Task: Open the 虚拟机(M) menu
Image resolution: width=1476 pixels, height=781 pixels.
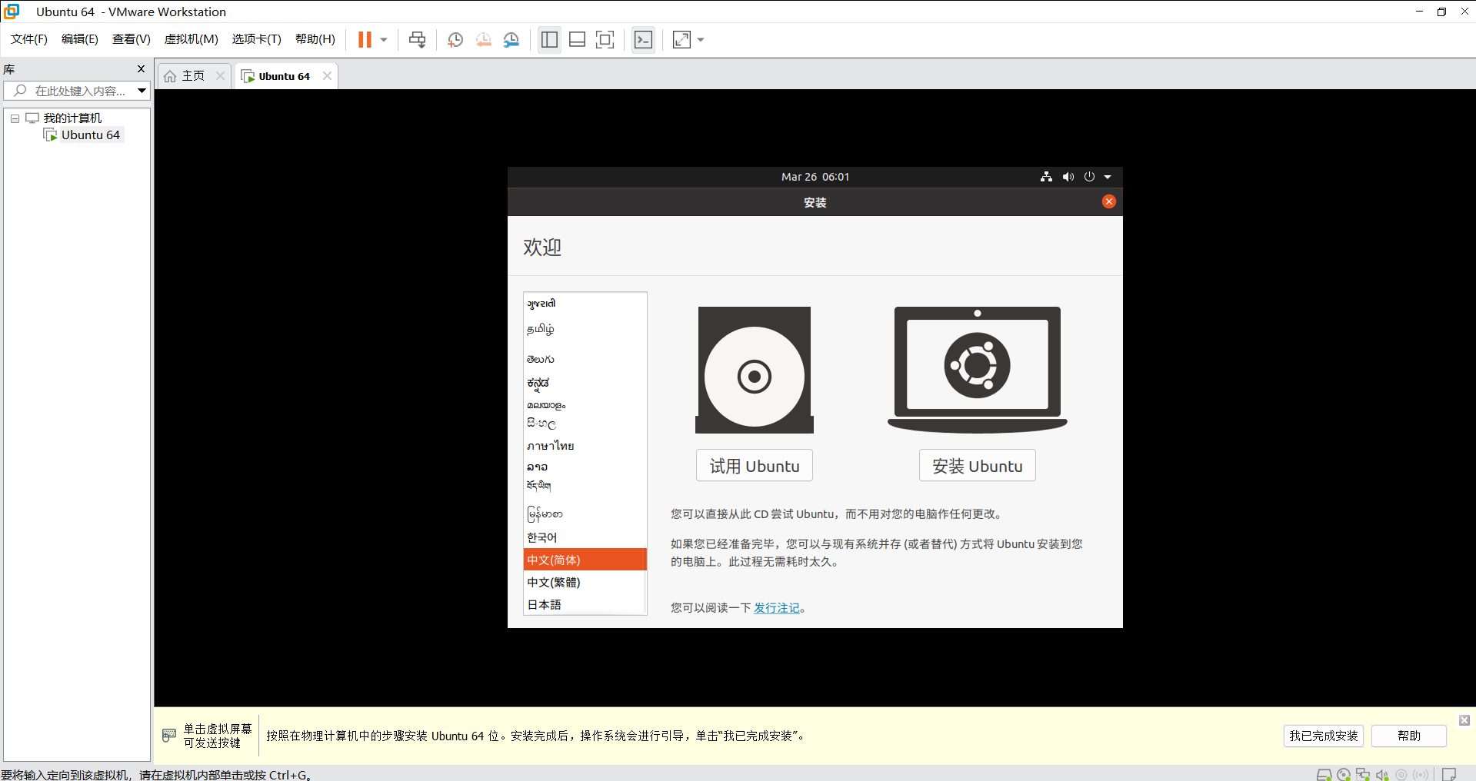Action: click(x=191, y=39)
